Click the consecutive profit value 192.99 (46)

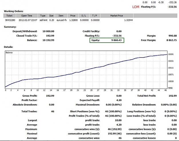[x=115, y=134]
